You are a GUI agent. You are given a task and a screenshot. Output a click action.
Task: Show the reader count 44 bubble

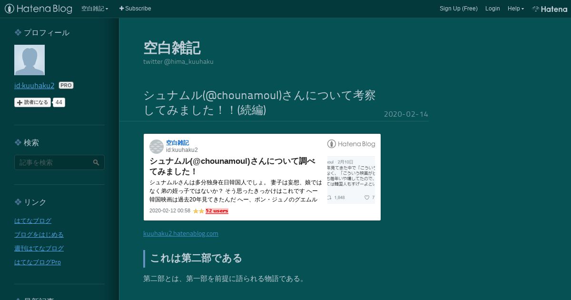[x=59, y=102]
